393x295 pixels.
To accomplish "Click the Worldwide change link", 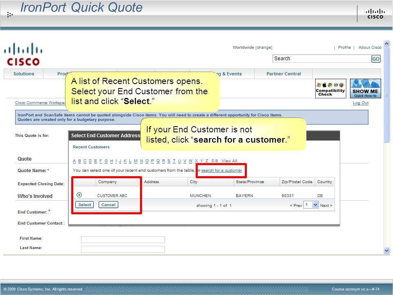I will 264,48.
